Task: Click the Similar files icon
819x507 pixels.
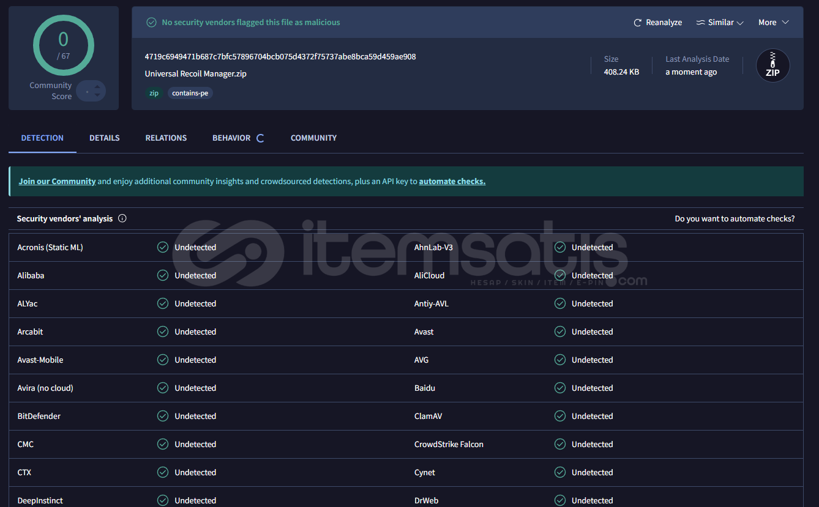Action: tap(701, 23)
